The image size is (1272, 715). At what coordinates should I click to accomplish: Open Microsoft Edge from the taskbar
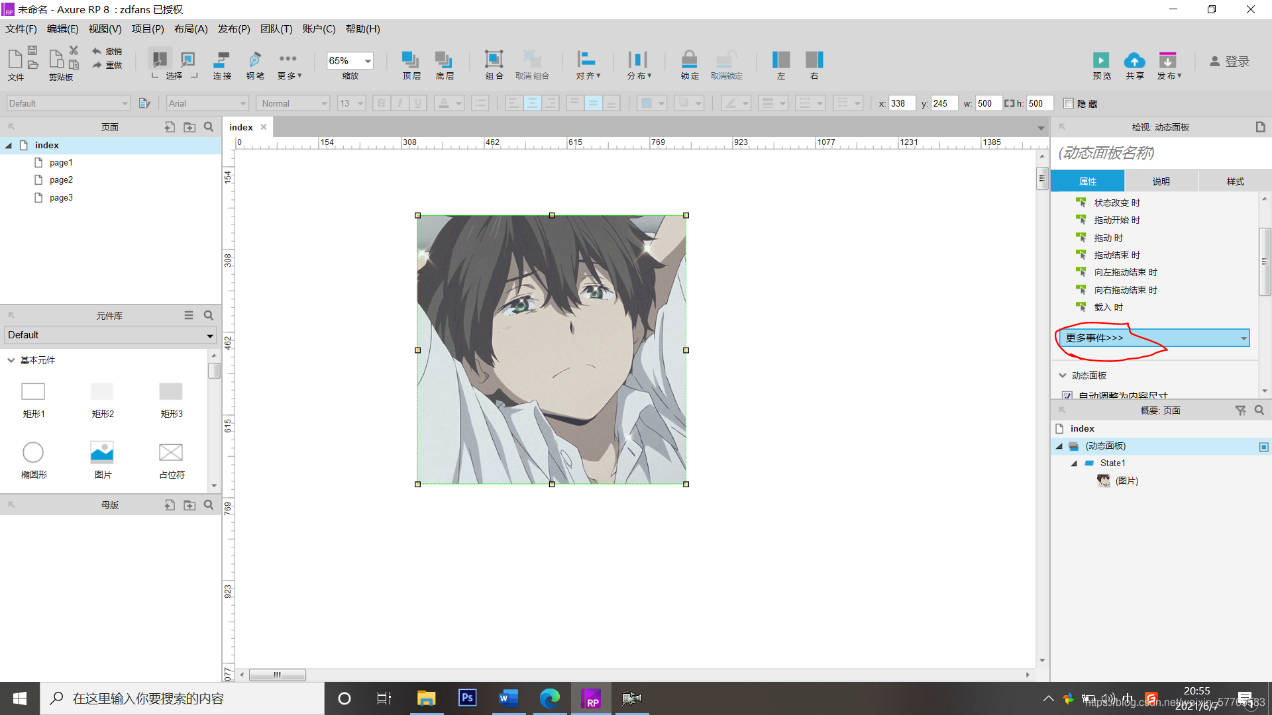pos(549,698)
